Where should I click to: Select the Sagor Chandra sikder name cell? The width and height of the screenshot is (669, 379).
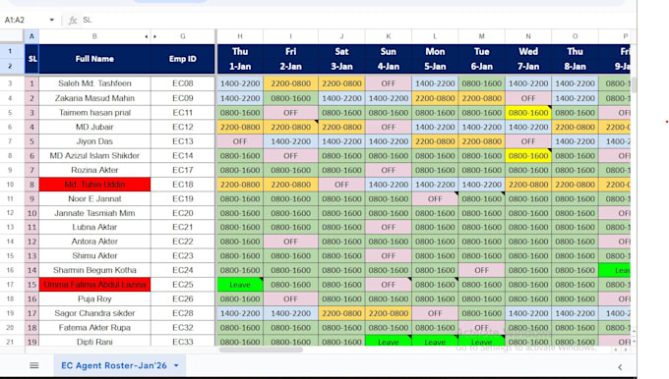tap(94, 313)
